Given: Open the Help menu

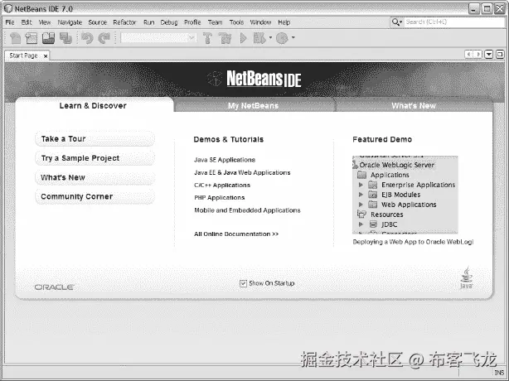Looking at the screenshot, I should pos(284,22).
